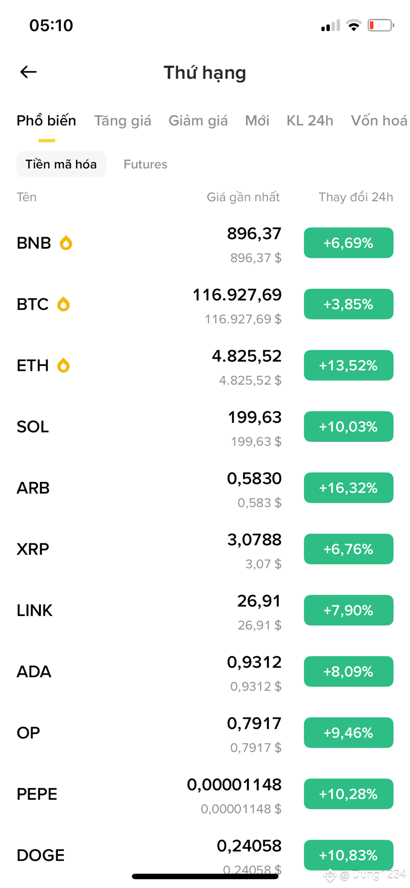The width and height of the screenshot is (410, 888).
Task: Tap the ARB +16,32% change badge
Action: click(x=349, y=488)
